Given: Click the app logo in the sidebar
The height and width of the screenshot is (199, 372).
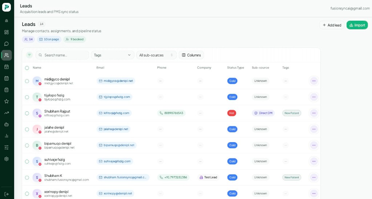Looking at the screenshot, I should [x=7, y=7].
